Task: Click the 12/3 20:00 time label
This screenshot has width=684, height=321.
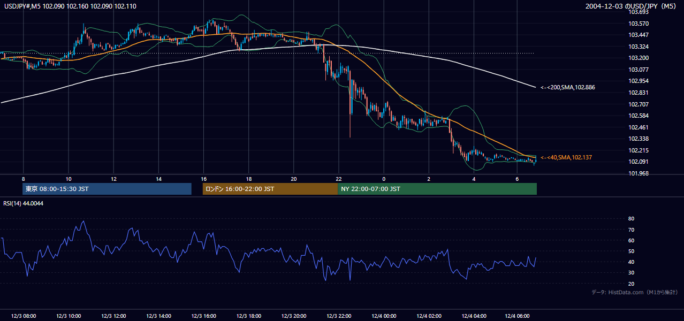Action: [294, 316]
